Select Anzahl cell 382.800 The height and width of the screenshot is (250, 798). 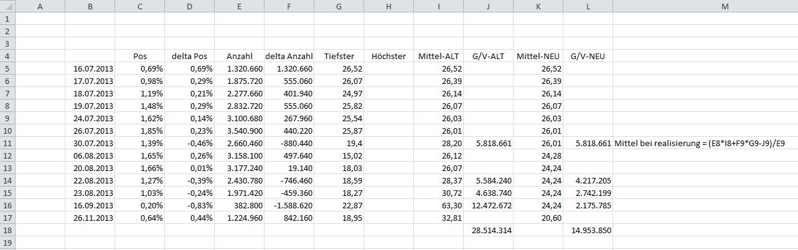[x=239, y=205]
